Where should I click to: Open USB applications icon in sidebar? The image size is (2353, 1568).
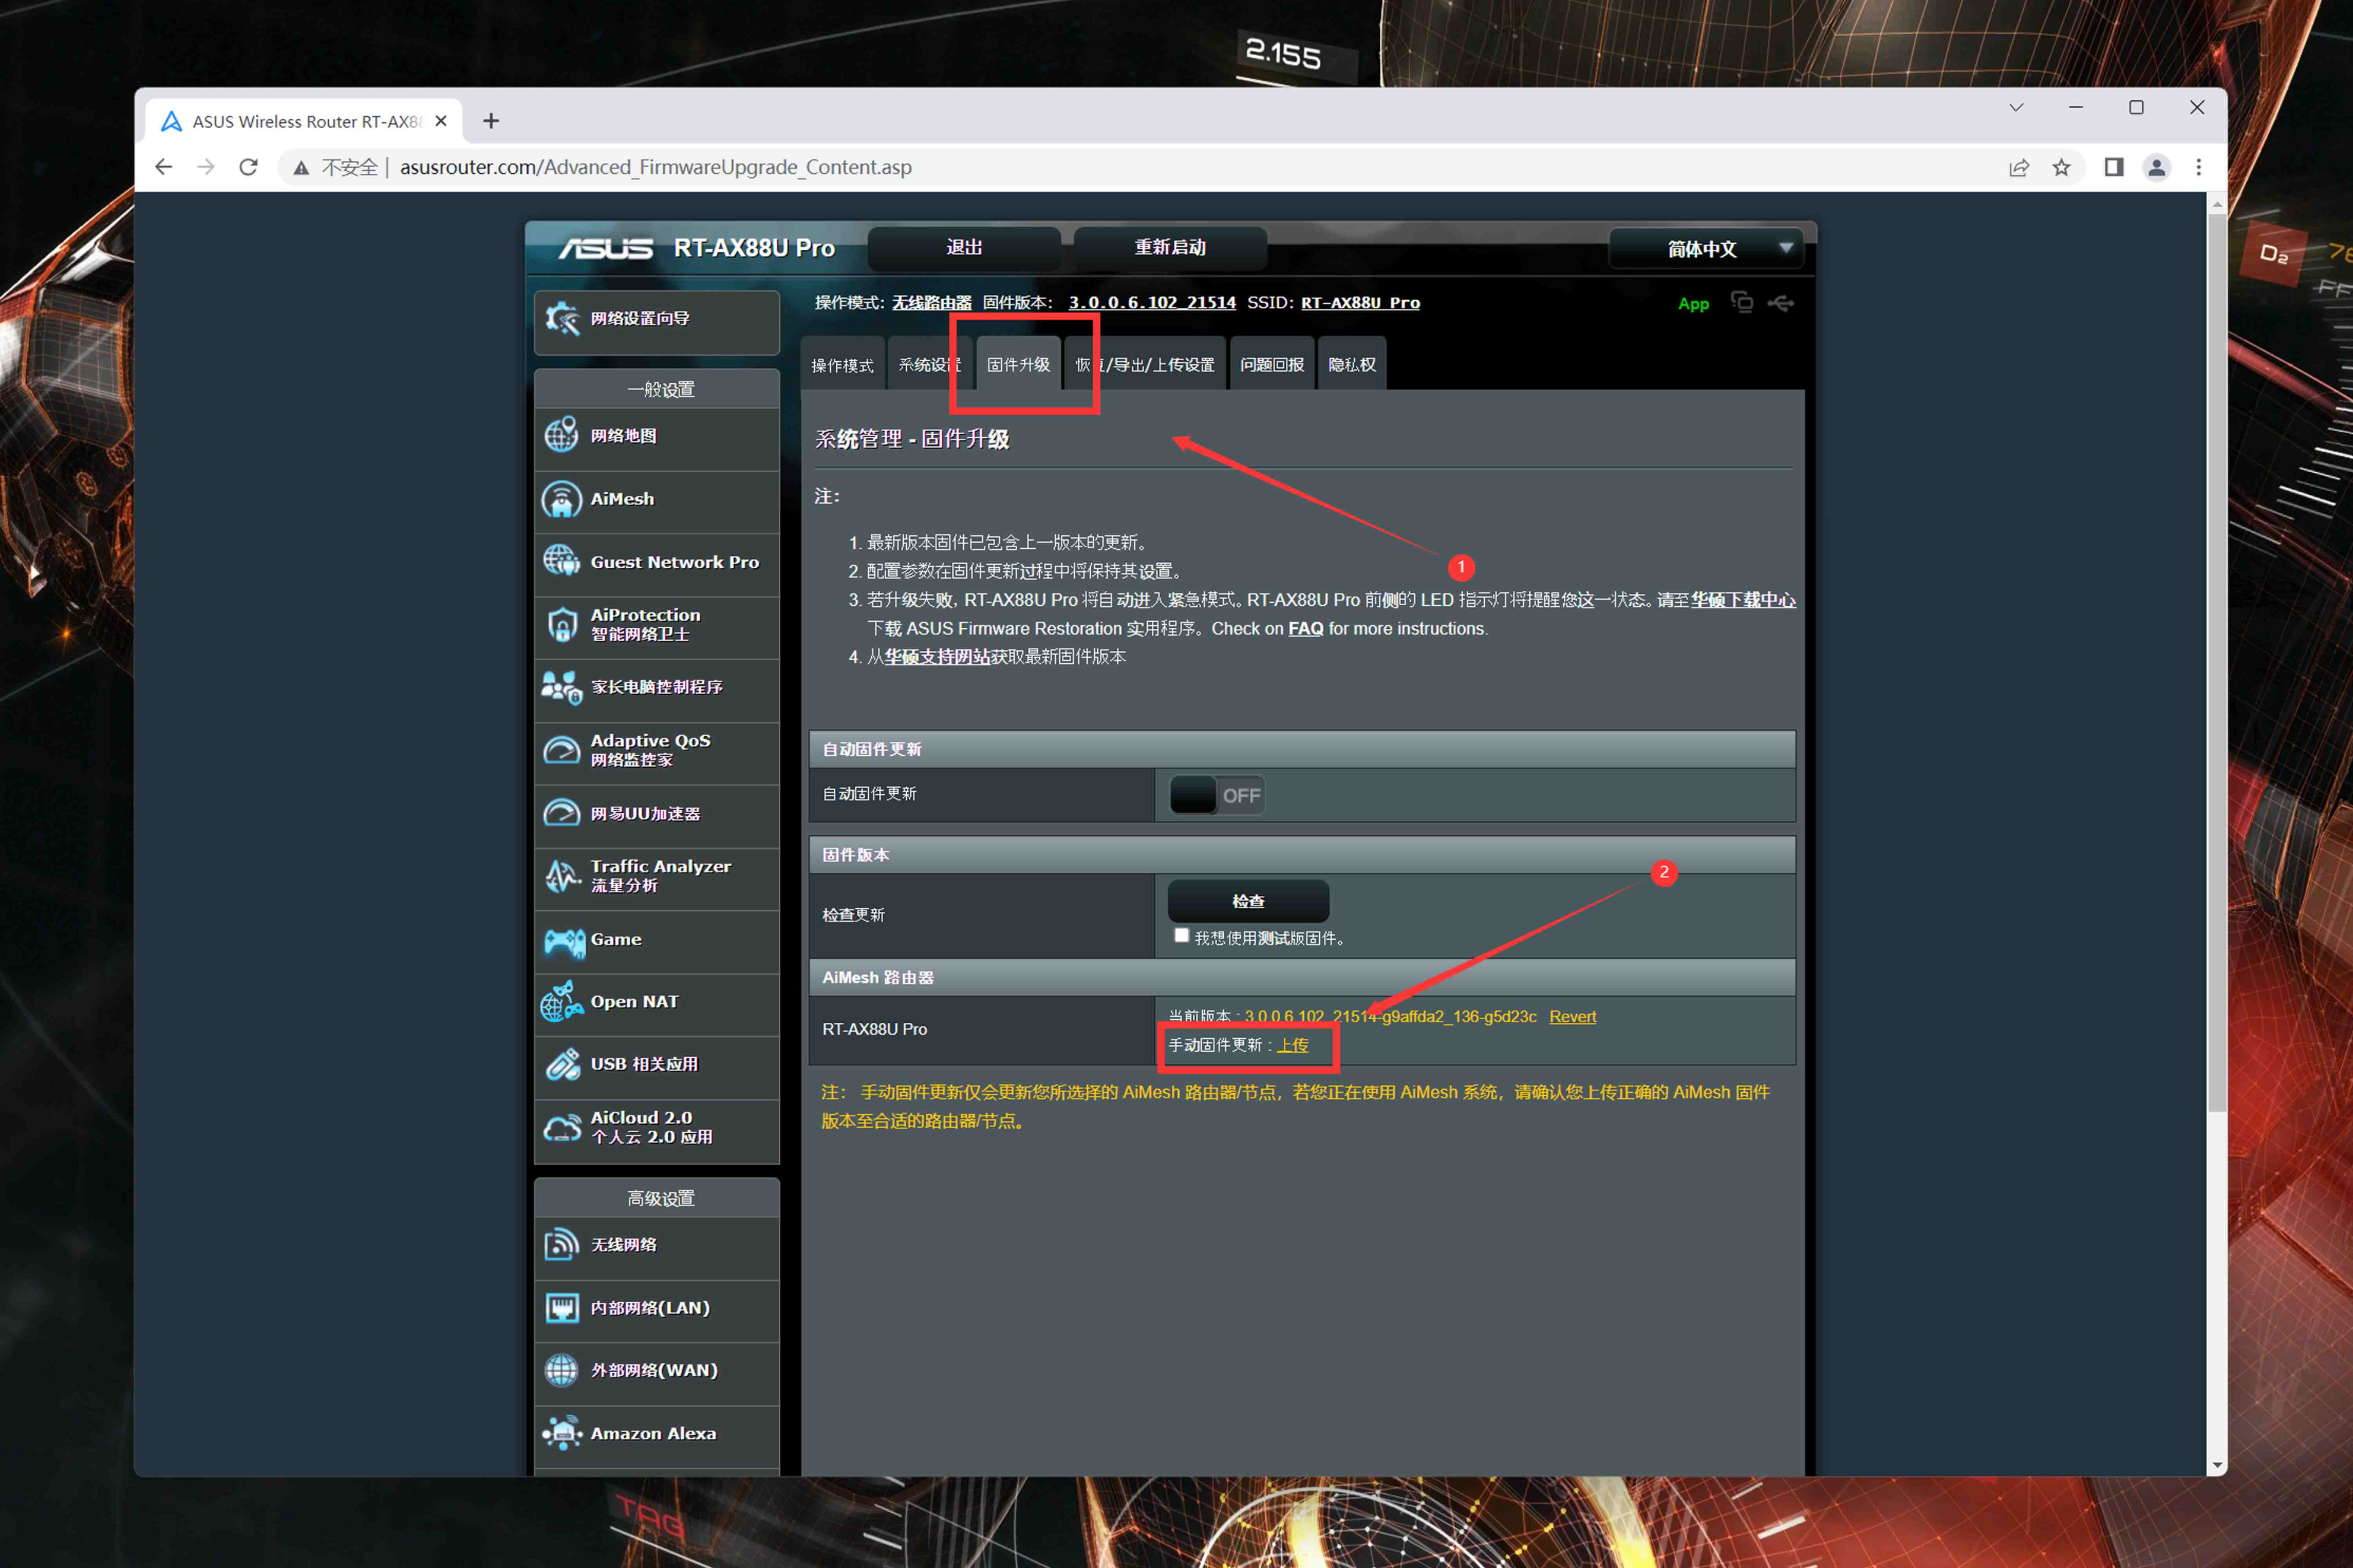tap(562, 1065)
